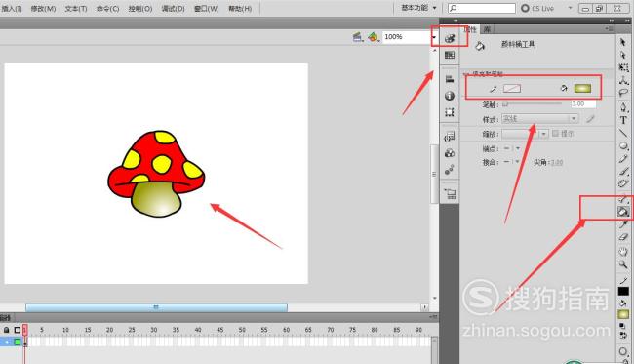The image size is (634, 364).
Task: Click the Swap Colors icon in toolbox
Action: pyautogui.click(x=623, y=335)
